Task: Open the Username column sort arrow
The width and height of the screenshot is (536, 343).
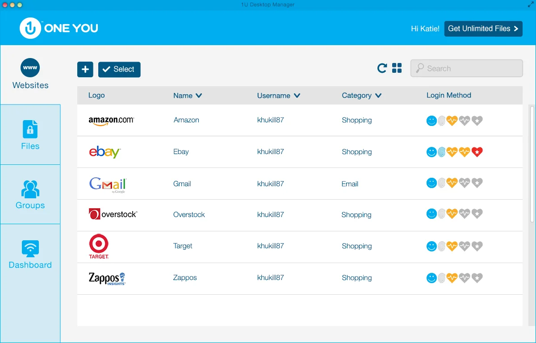Action: coord(297,96)
